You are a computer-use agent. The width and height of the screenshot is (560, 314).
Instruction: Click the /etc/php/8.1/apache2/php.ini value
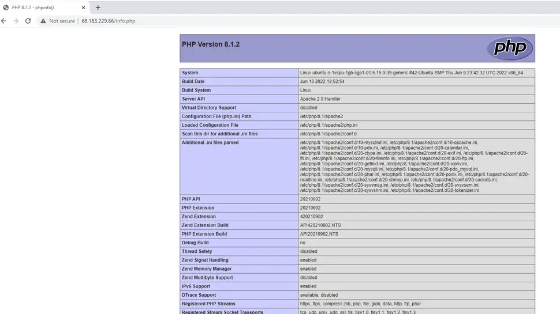pyautogui.click(x=328, y=125)
